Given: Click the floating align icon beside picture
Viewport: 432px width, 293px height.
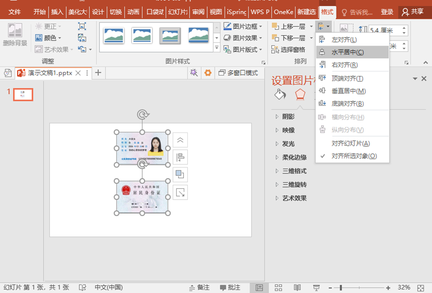Looking at the screenshot, I should pos(180,157).
